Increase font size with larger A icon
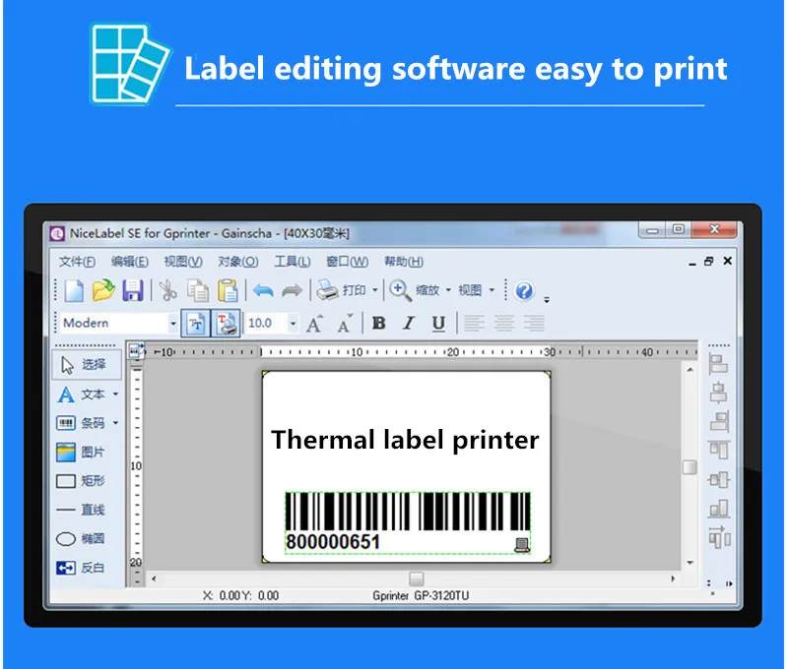 point(314,324)
